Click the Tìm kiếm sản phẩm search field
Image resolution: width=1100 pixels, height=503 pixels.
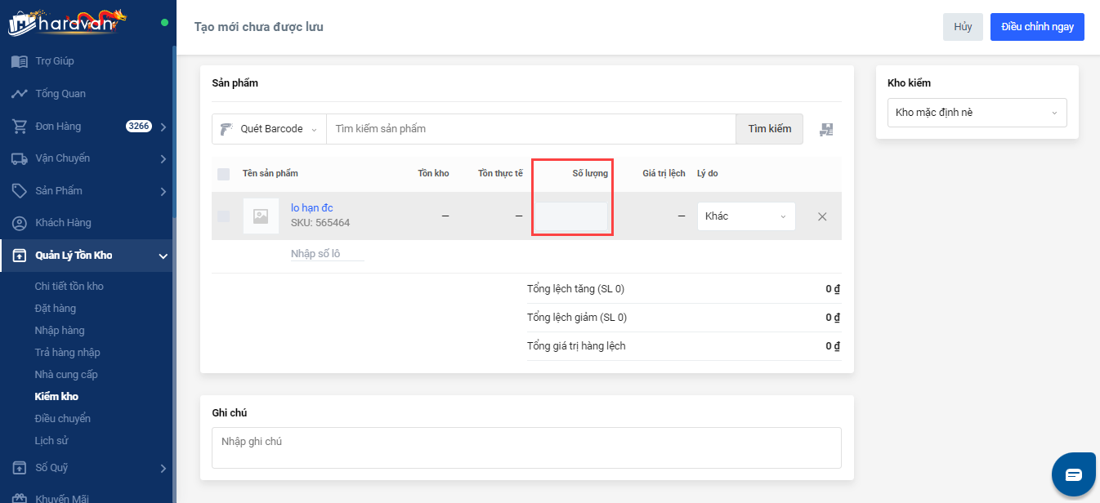531,129
